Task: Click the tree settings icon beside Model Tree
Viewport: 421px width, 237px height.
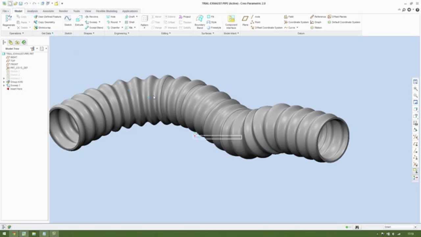Action: pos(33,49)
